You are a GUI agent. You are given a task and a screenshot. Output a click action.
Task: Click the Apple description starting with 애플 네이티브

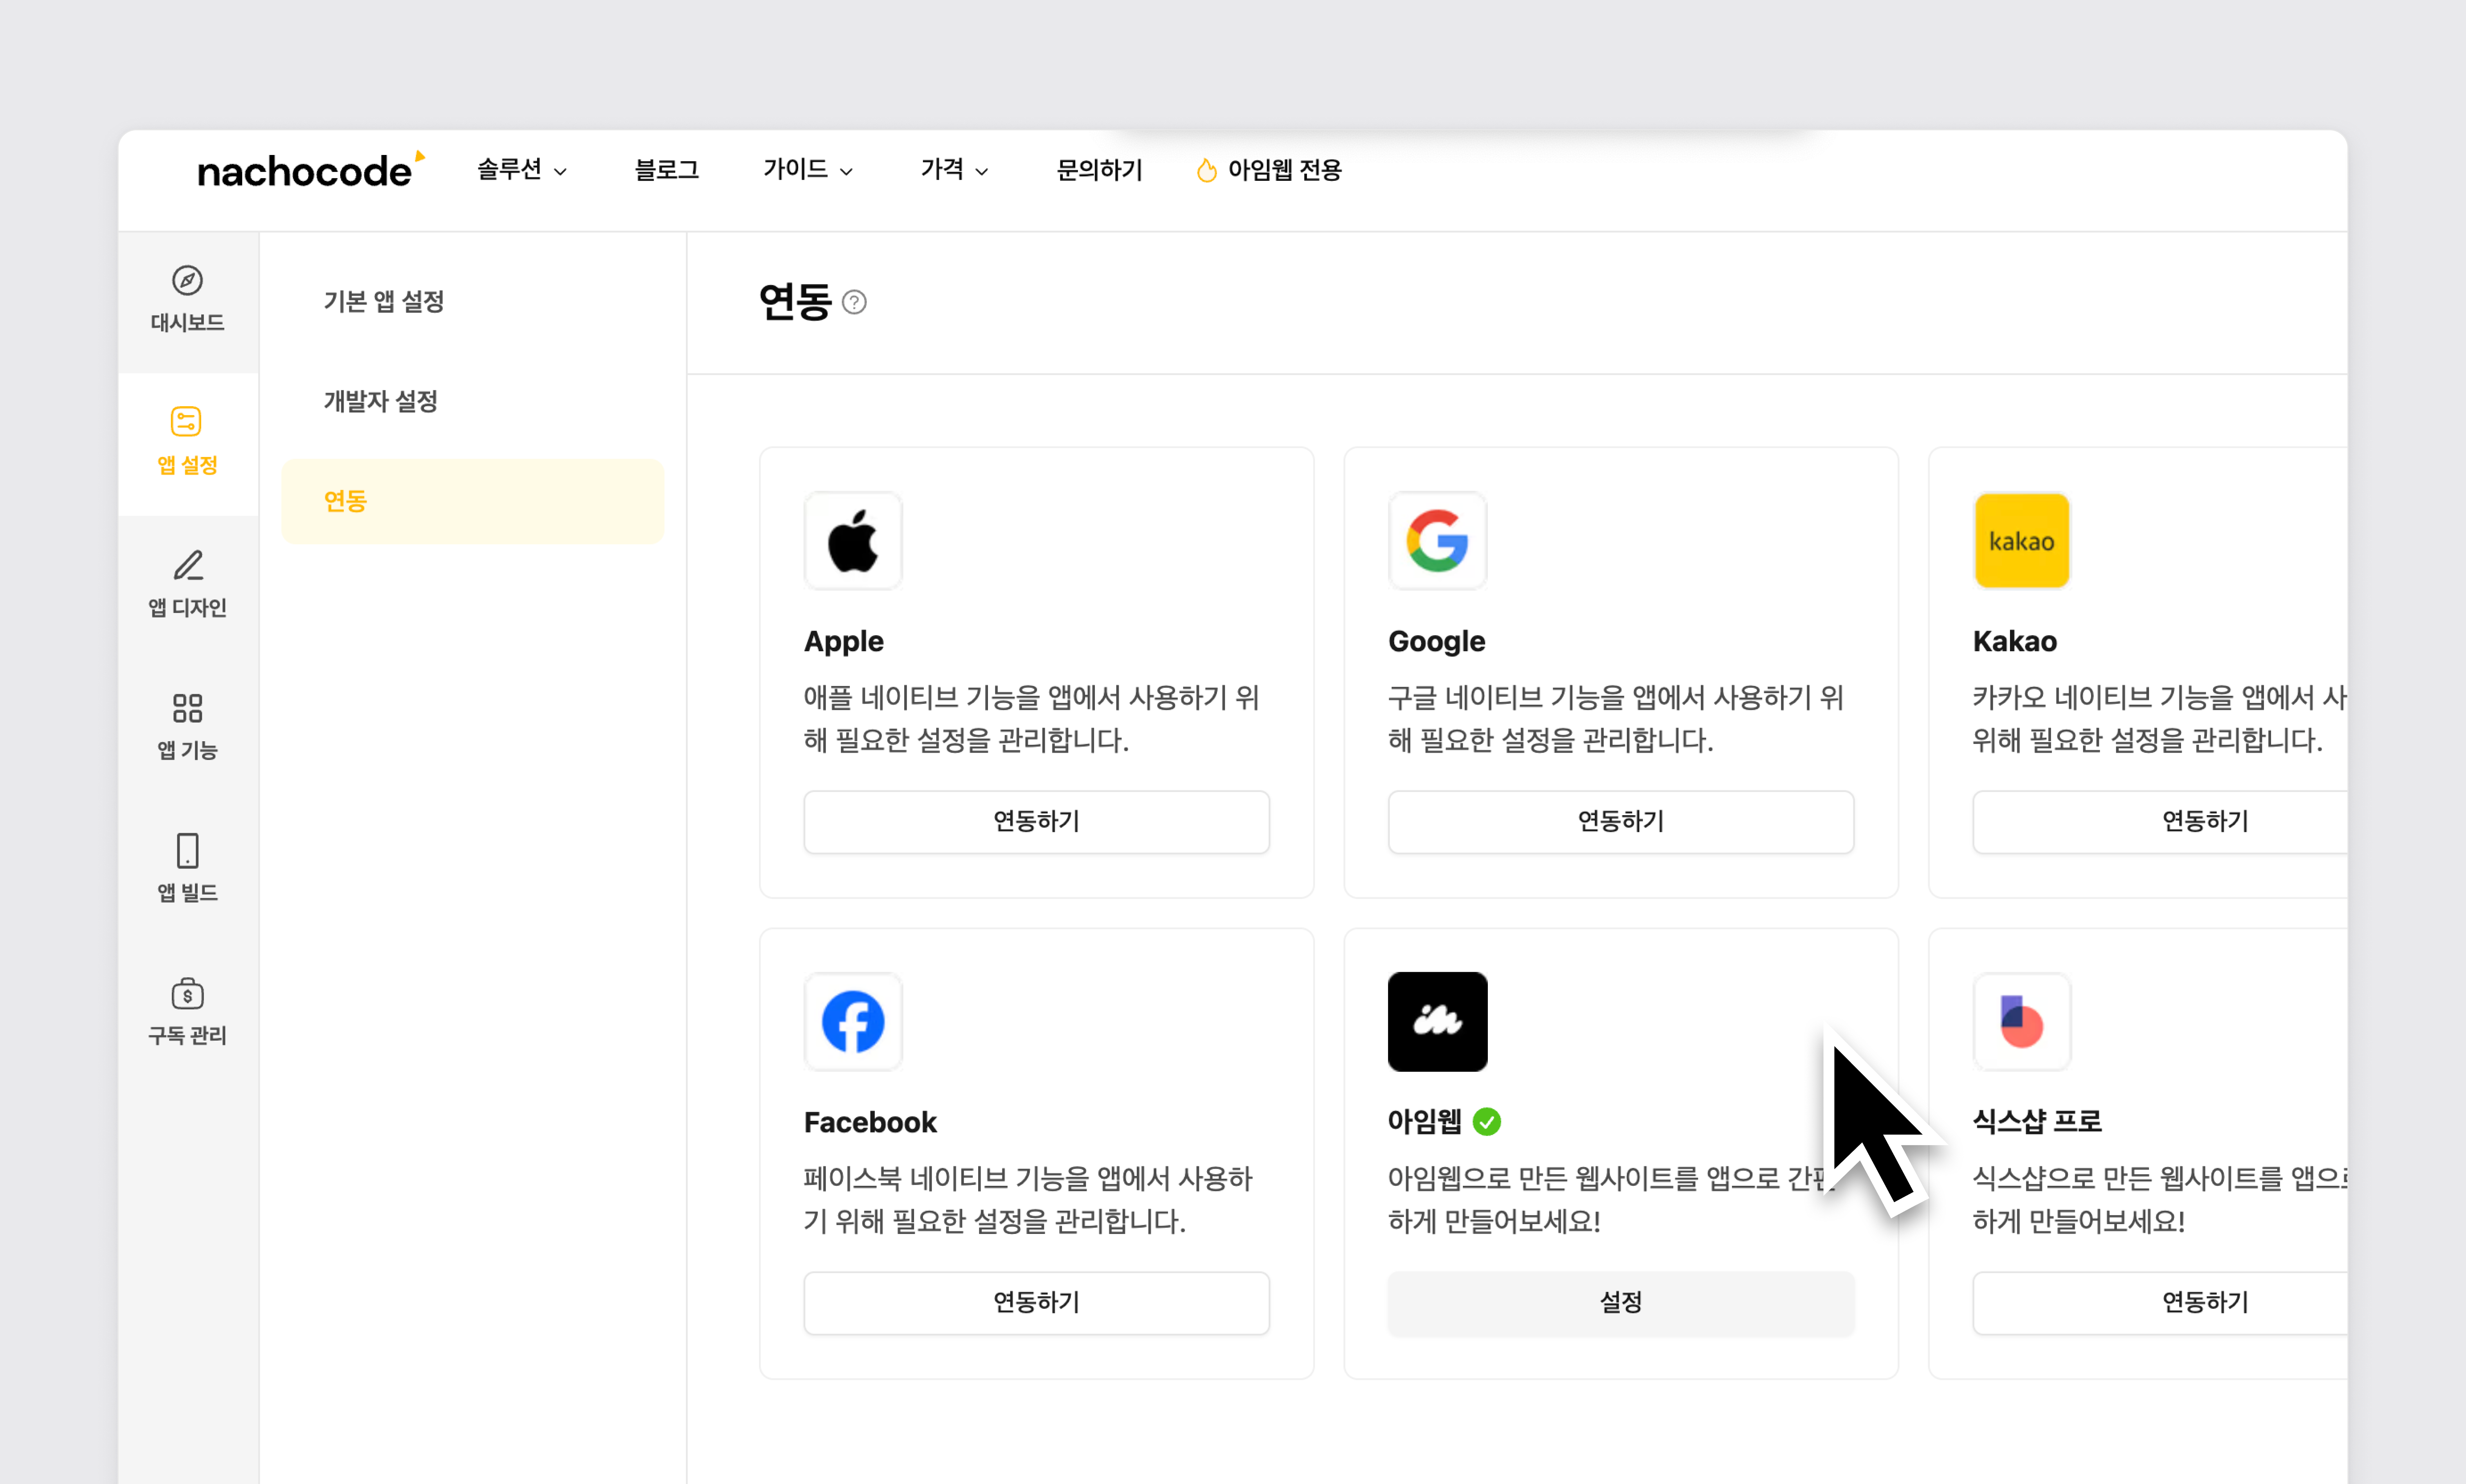1032,718
